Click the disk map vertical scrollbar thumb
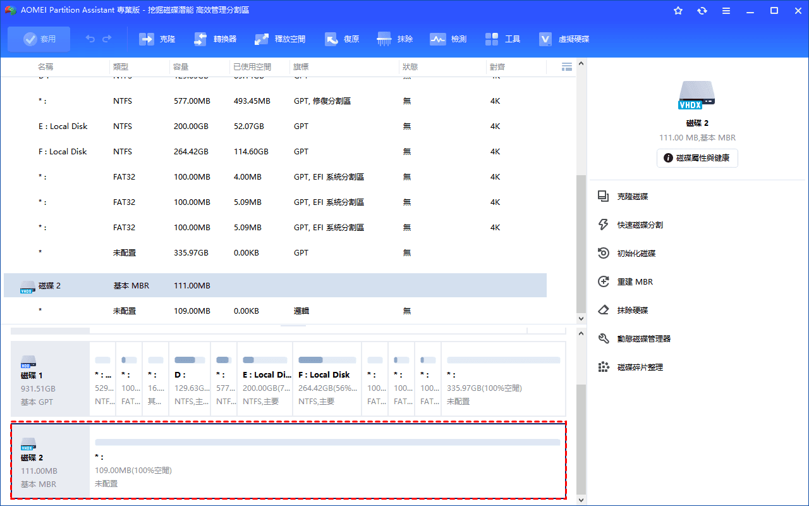 pos(581,438)
